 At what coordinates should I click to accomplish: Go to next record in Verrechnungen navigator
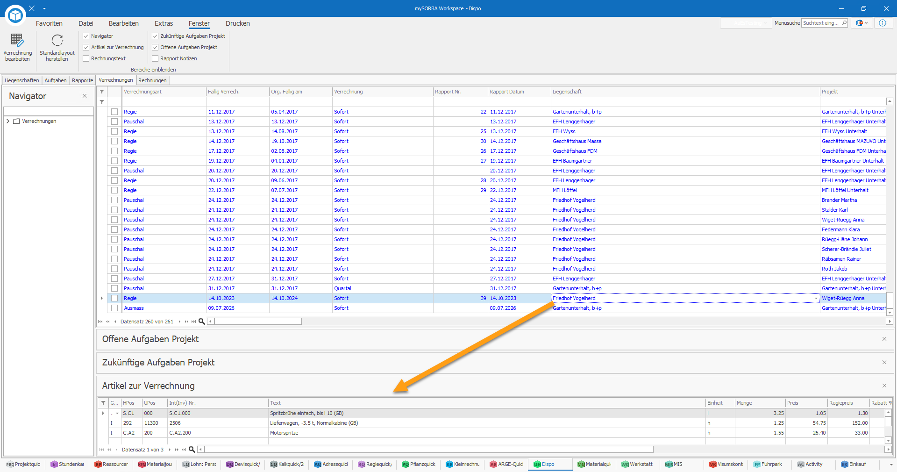[179, 322]
